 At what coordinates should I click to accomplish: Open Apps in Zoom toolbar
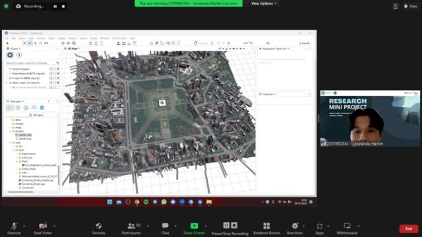(319, 228)
